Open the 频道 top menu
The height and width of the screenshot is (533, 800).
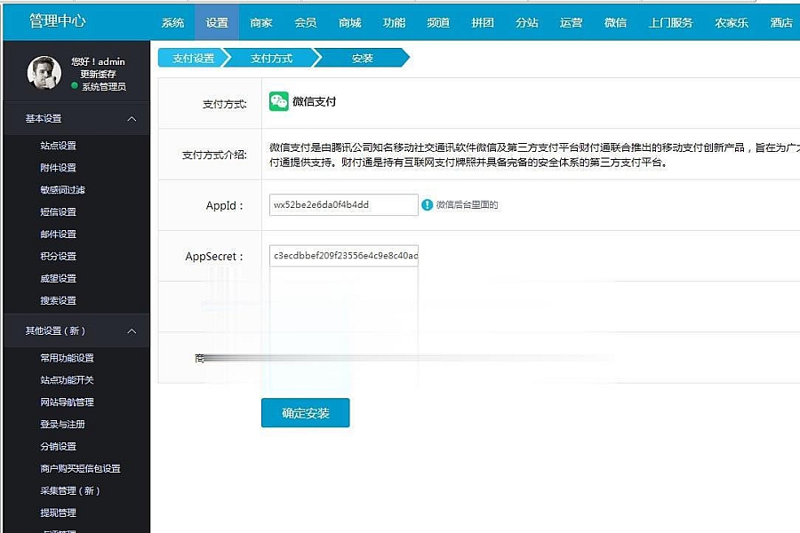pos(438,22)
